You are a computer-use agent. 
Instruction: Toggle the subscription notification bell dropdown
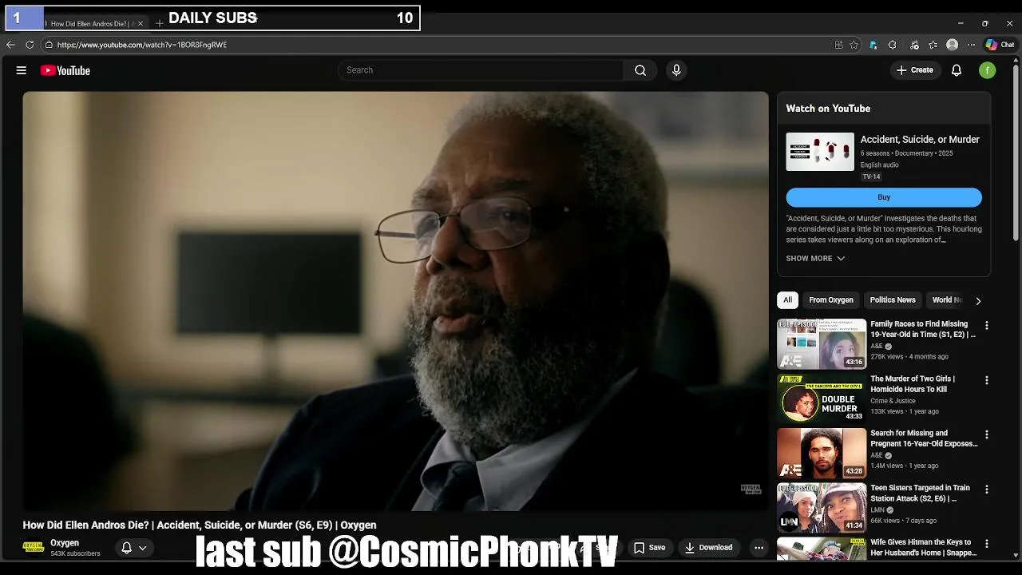click(x=133, y=548)
